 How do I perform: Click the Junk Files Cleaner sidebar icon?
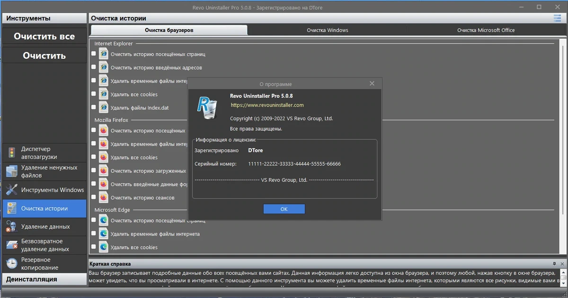point(11,172)
